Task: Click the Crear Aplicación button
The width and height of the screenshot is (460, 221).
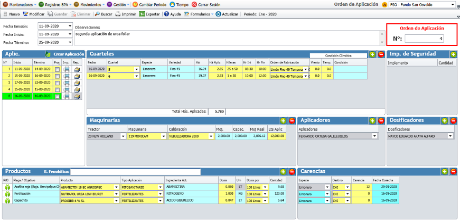Action: (x=65, y=54)
